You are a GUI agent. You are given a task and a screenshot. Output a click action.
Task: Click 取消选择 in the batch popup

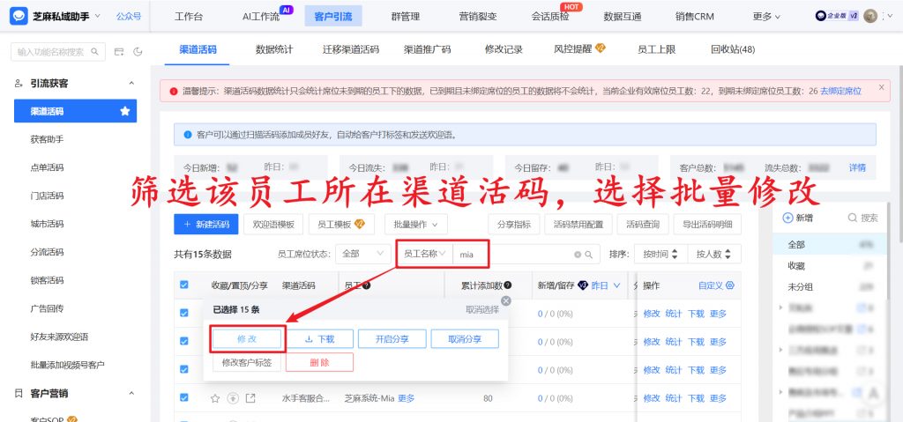[482, 310]
